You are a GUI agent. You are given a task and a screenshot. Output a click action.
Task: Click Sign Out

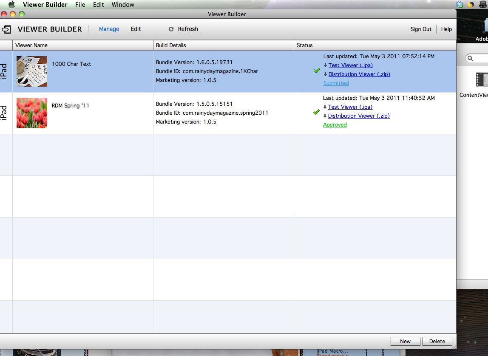click(x=421, y=29)
